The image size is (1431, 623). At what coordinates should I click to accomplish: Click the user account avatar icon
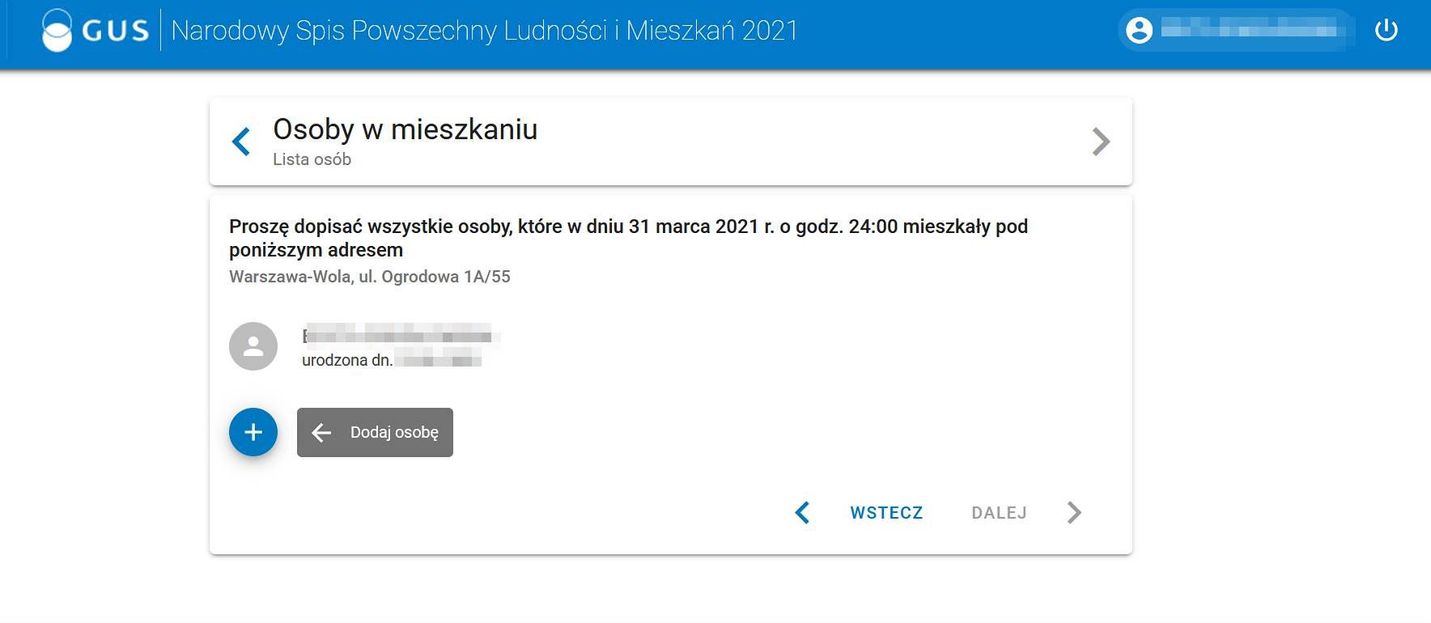pyautogui.click(x=1139, y=31)
